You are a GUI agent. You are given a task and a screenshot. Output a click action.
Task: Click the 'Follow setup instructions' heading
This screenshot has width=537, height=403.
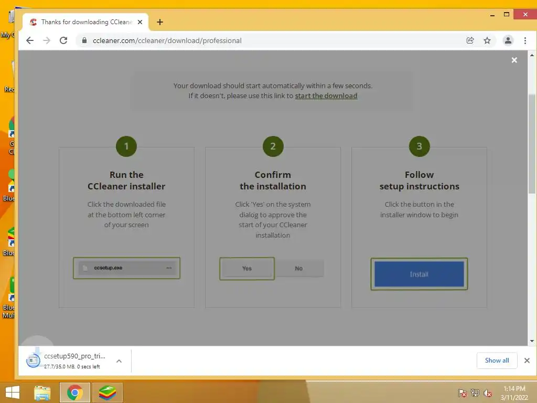(419, 181)
